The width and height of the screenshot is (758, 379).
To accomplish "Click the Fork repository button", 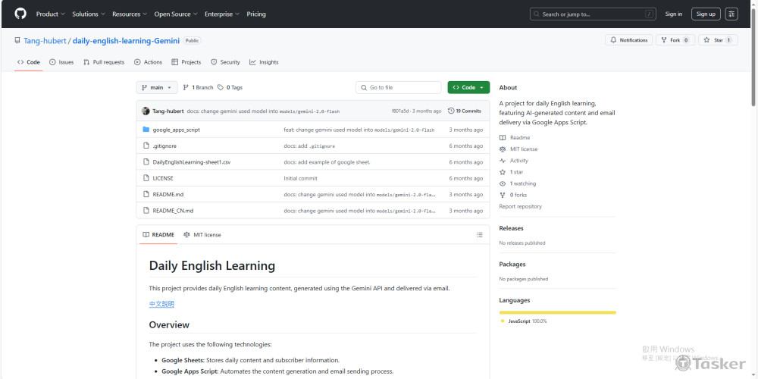I will click(675, 40).
